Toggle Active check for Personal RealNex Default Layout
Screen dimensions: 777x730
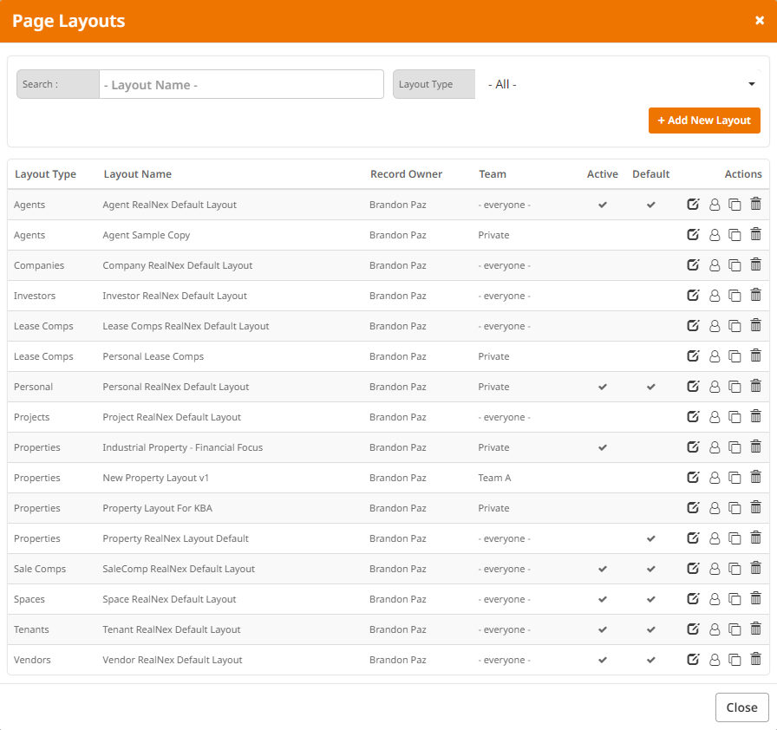coord(603,387)
